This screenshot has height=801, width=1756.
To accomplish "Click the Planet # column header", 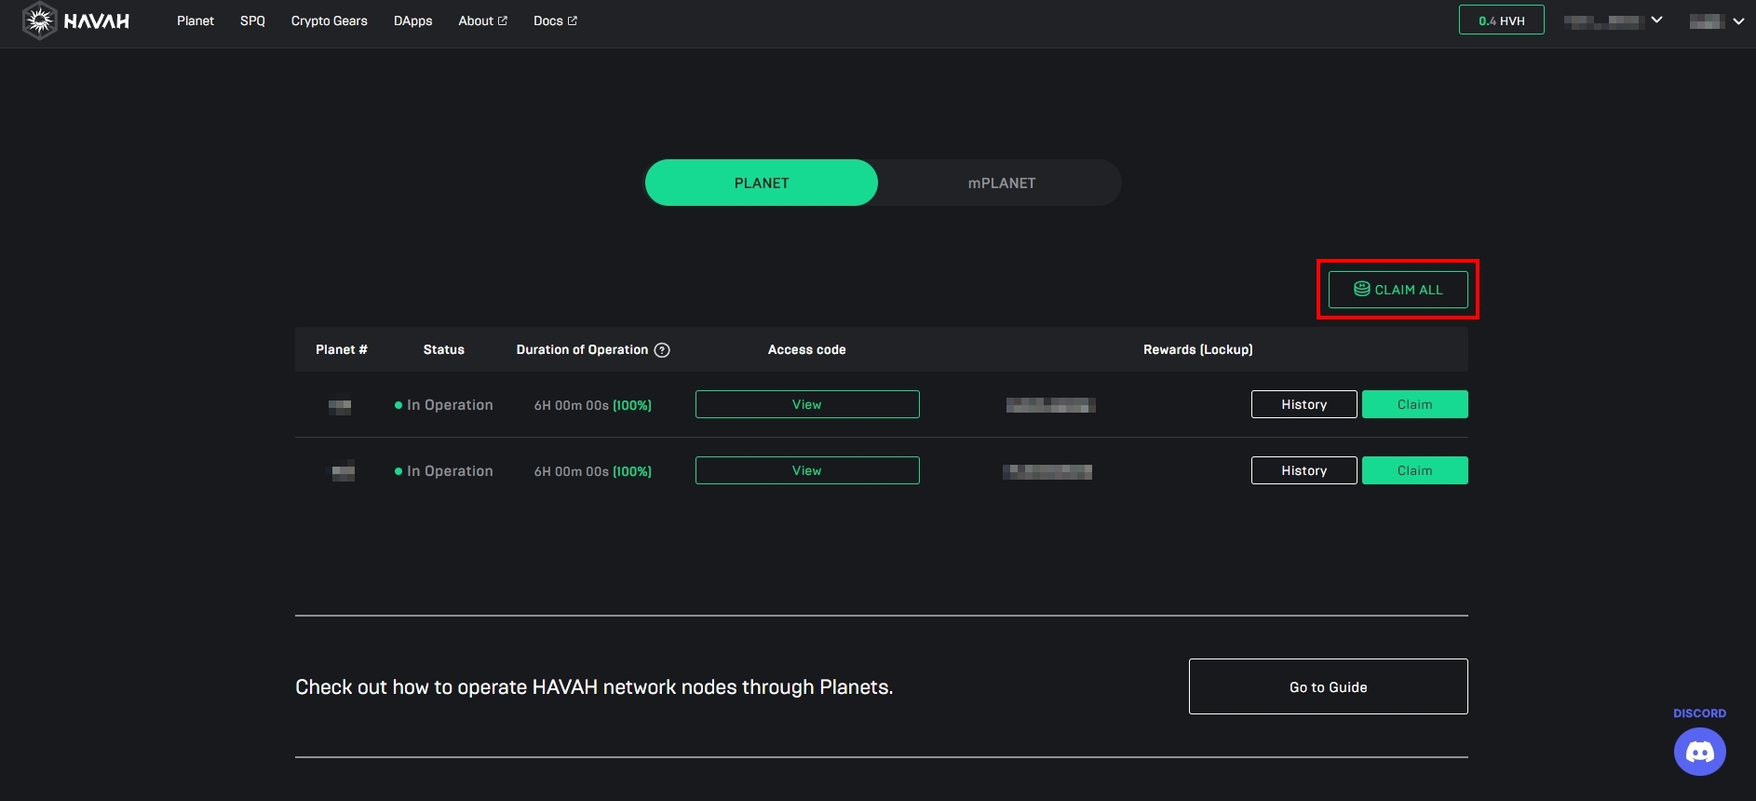I will pyautogui.click(x=342, y=349).
